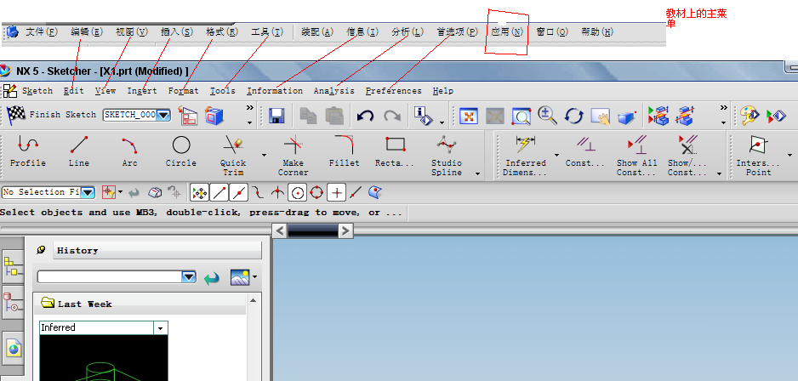Click the Finish Sketch flag icon

(x=16, y=115)
